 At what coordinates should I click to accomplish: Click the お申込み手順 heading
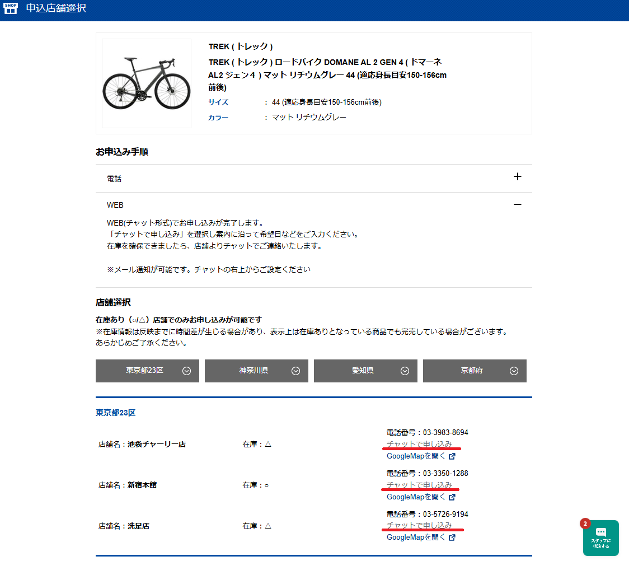pos(122,152)
